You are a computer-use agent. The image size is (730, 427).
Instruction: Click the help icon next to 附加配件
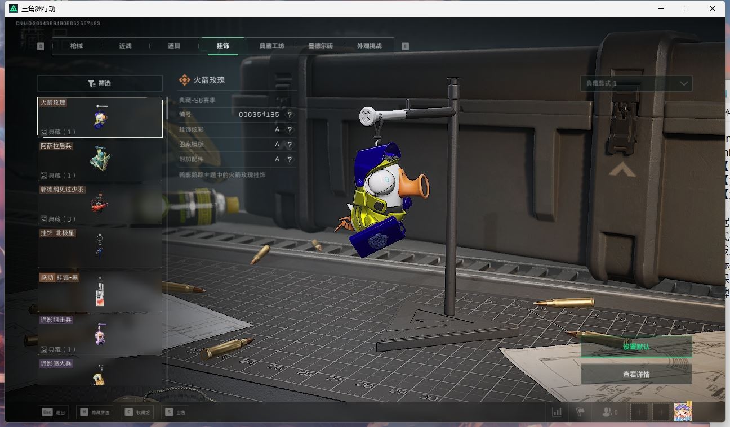point(290,160)
